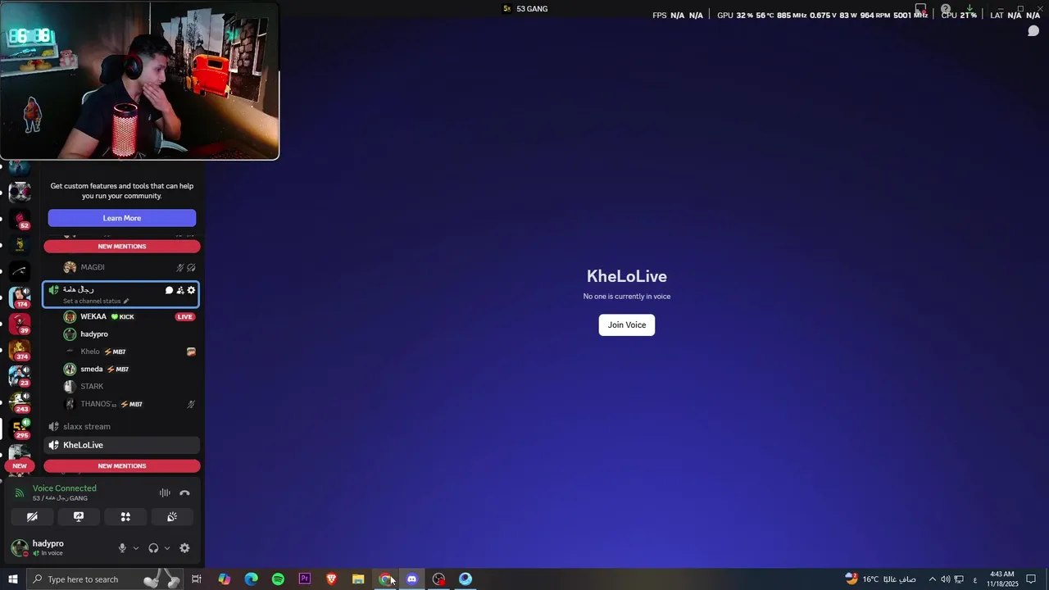
Task: Open the Windows Start menu
Action: click(12, 579)
